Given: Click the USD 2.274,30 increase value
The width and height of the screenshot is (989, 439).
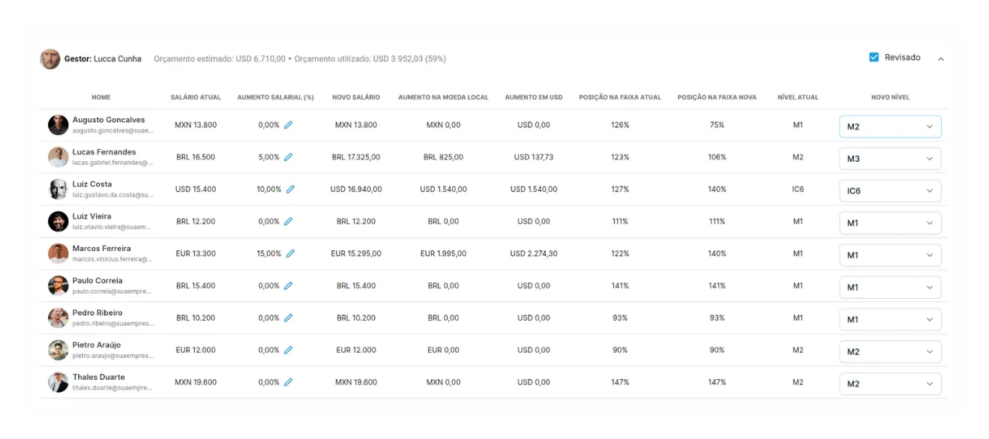Looking at the screenshot, I should (x=534, y=254).
